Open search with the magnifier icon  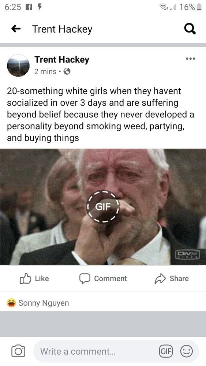point(190,29)
